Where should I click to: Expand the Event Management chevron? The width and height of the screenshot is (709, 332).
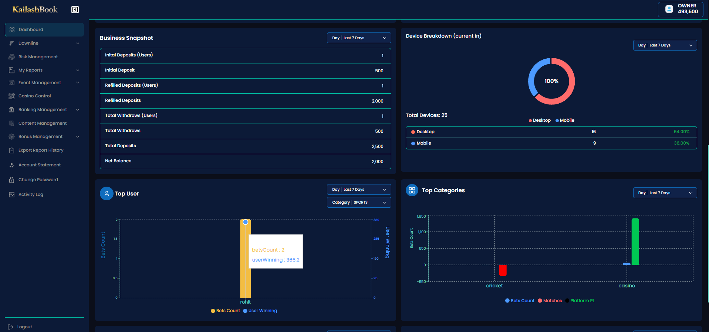pos(78,83)
